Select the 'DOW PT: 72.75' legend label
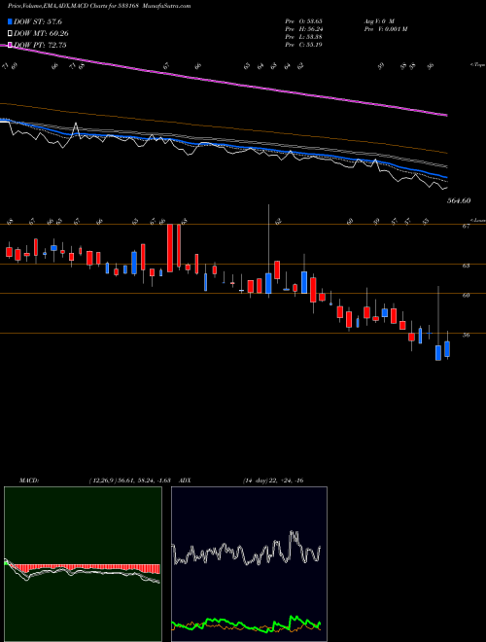 (x=40, y=45)
